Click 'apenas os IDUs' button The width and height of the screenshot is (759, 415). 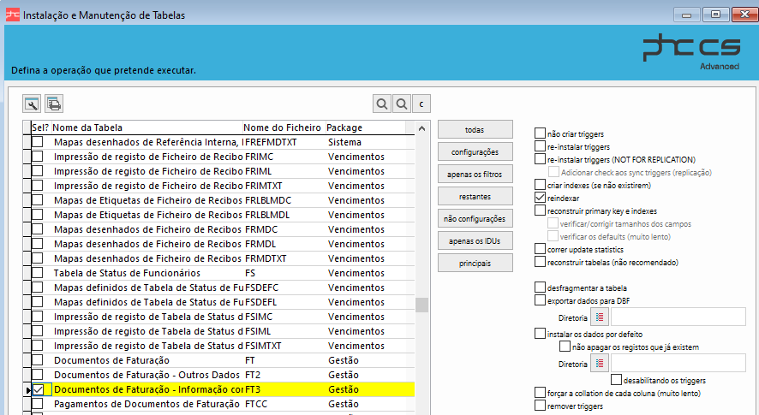tap(475, 241)
